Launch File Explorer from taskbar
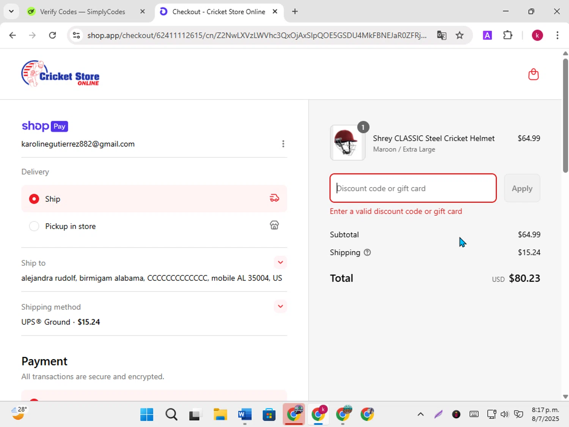The width and height of the screenshot is (569, 427). (220, 414)
